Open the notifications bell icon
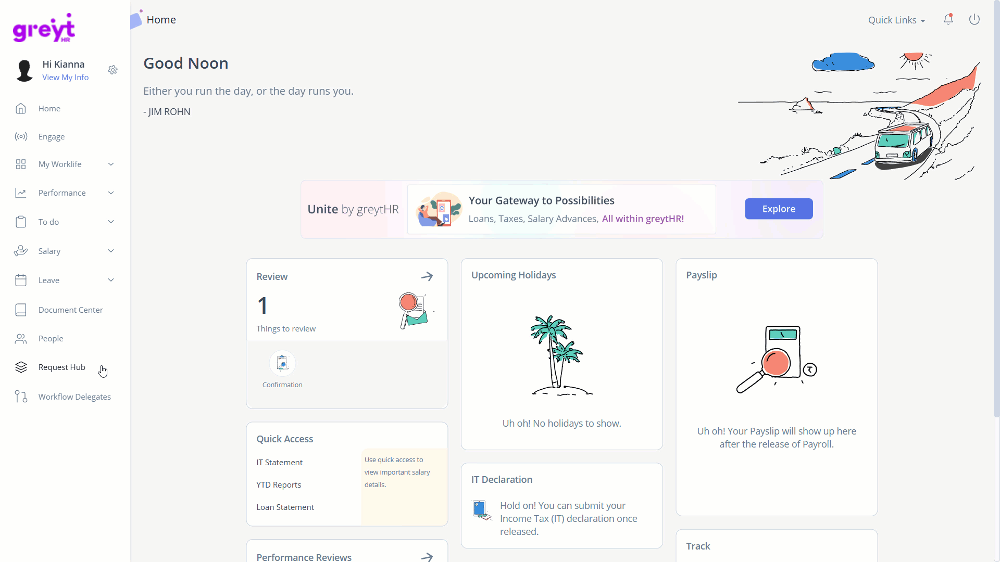Screen dimensions: 1000x562 948,20
